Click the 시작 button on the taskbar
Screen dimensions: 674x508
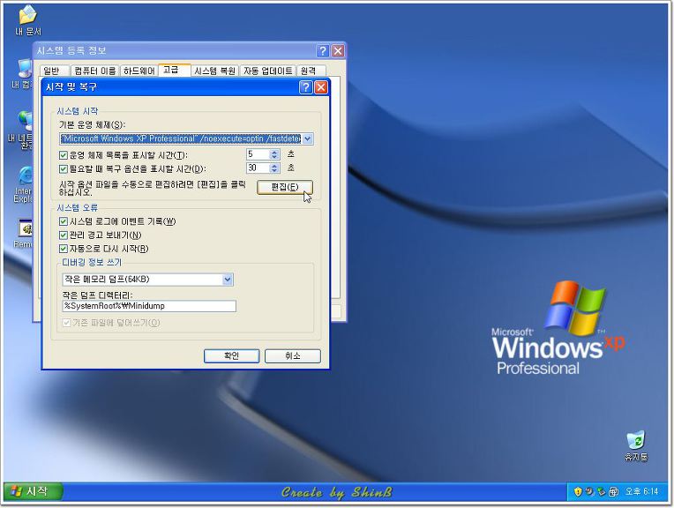pyautogui.click(x=31, y=491)
